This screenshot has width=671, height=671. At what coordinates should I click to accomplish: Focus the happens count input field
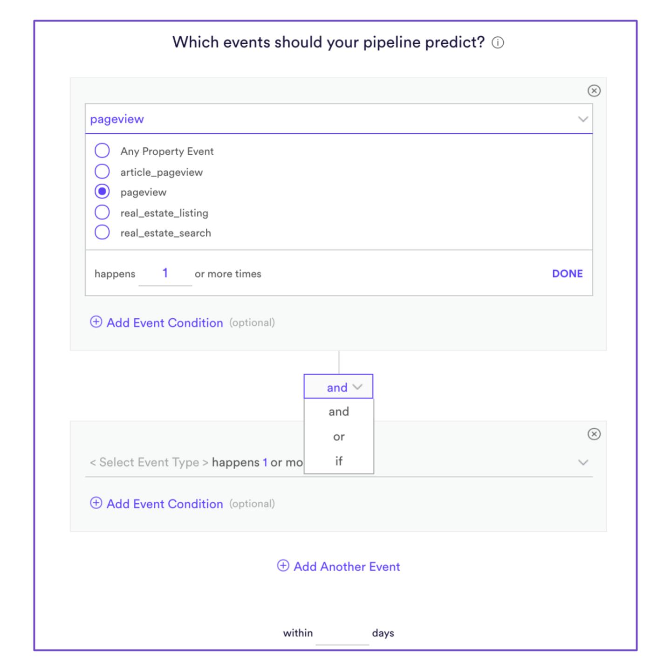(x=165, y=274)
